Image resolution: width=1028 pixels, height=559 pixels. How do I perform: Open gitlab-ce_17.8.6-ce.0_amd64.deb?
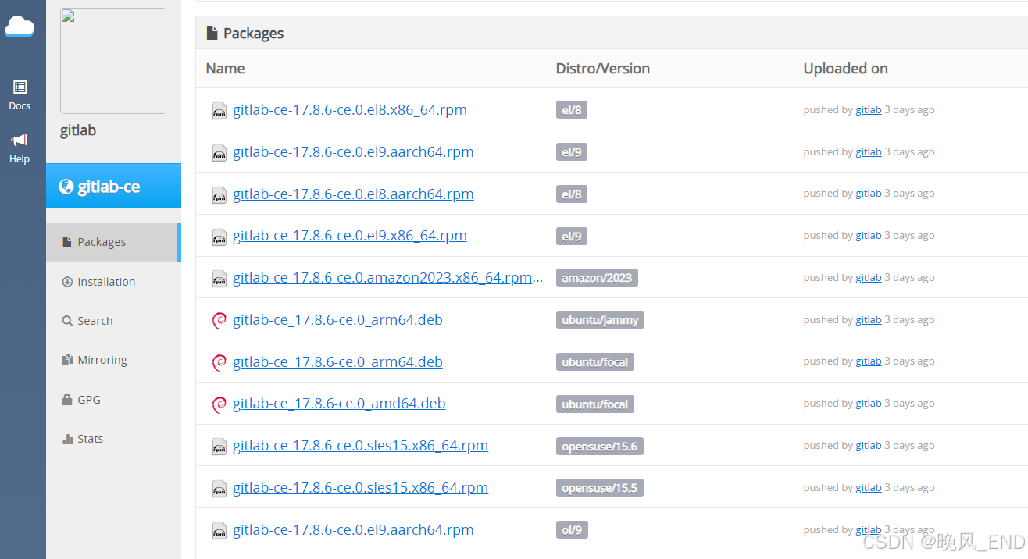point(339,403)
